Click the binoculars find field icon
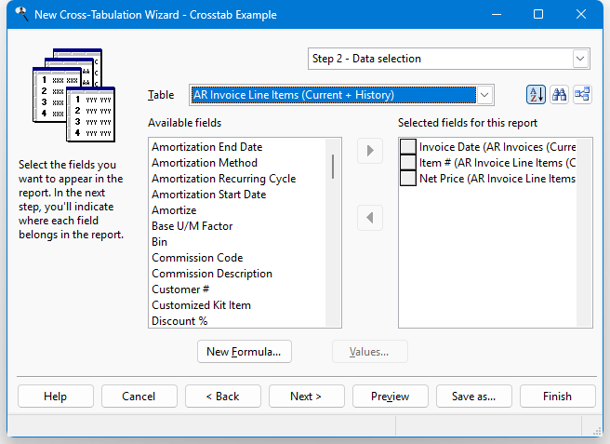 tap(560, 95)
